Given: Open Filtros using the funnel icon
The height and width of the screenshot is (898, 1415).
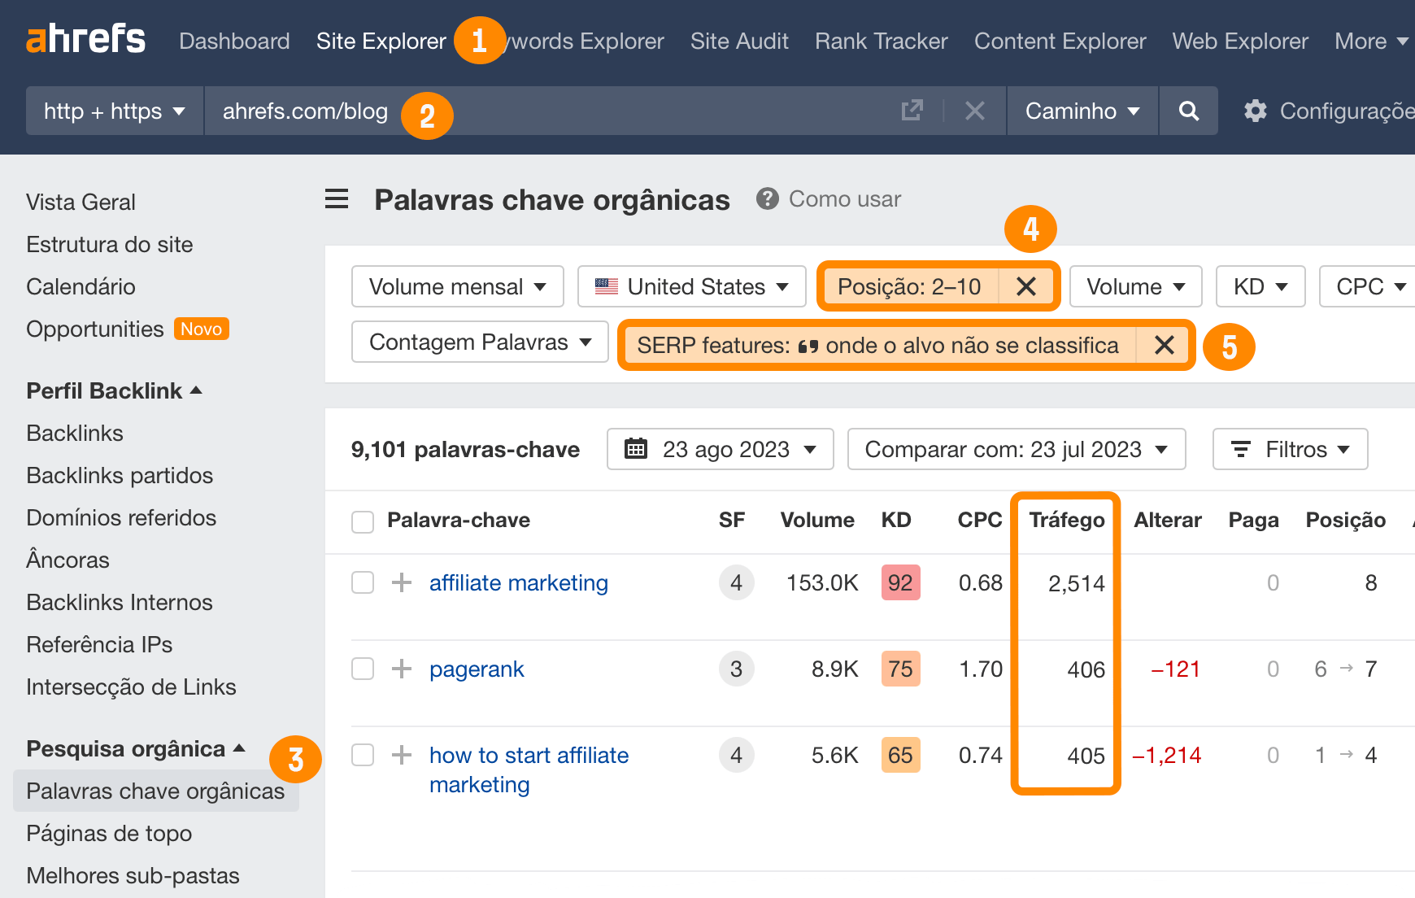Looking at the screenshot, I should [1240, 448].
